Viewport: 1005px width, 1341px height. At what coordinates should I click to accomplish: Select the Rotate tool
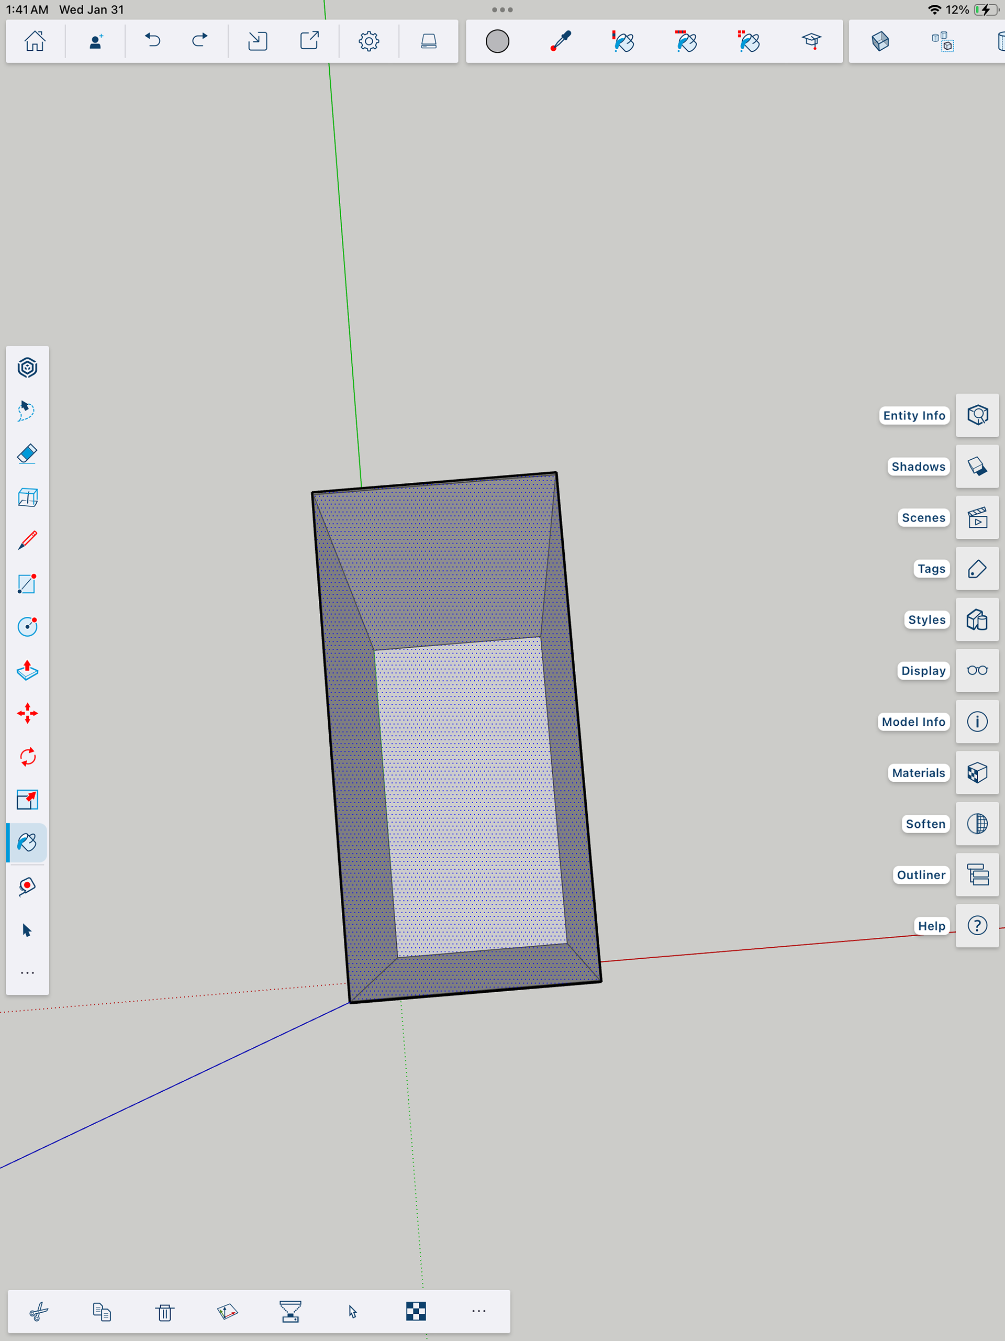[x=27, y=757]
